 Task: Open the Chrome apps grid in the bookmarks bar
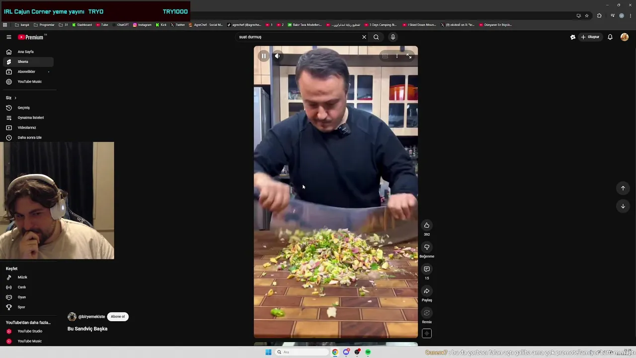(5, 25)
